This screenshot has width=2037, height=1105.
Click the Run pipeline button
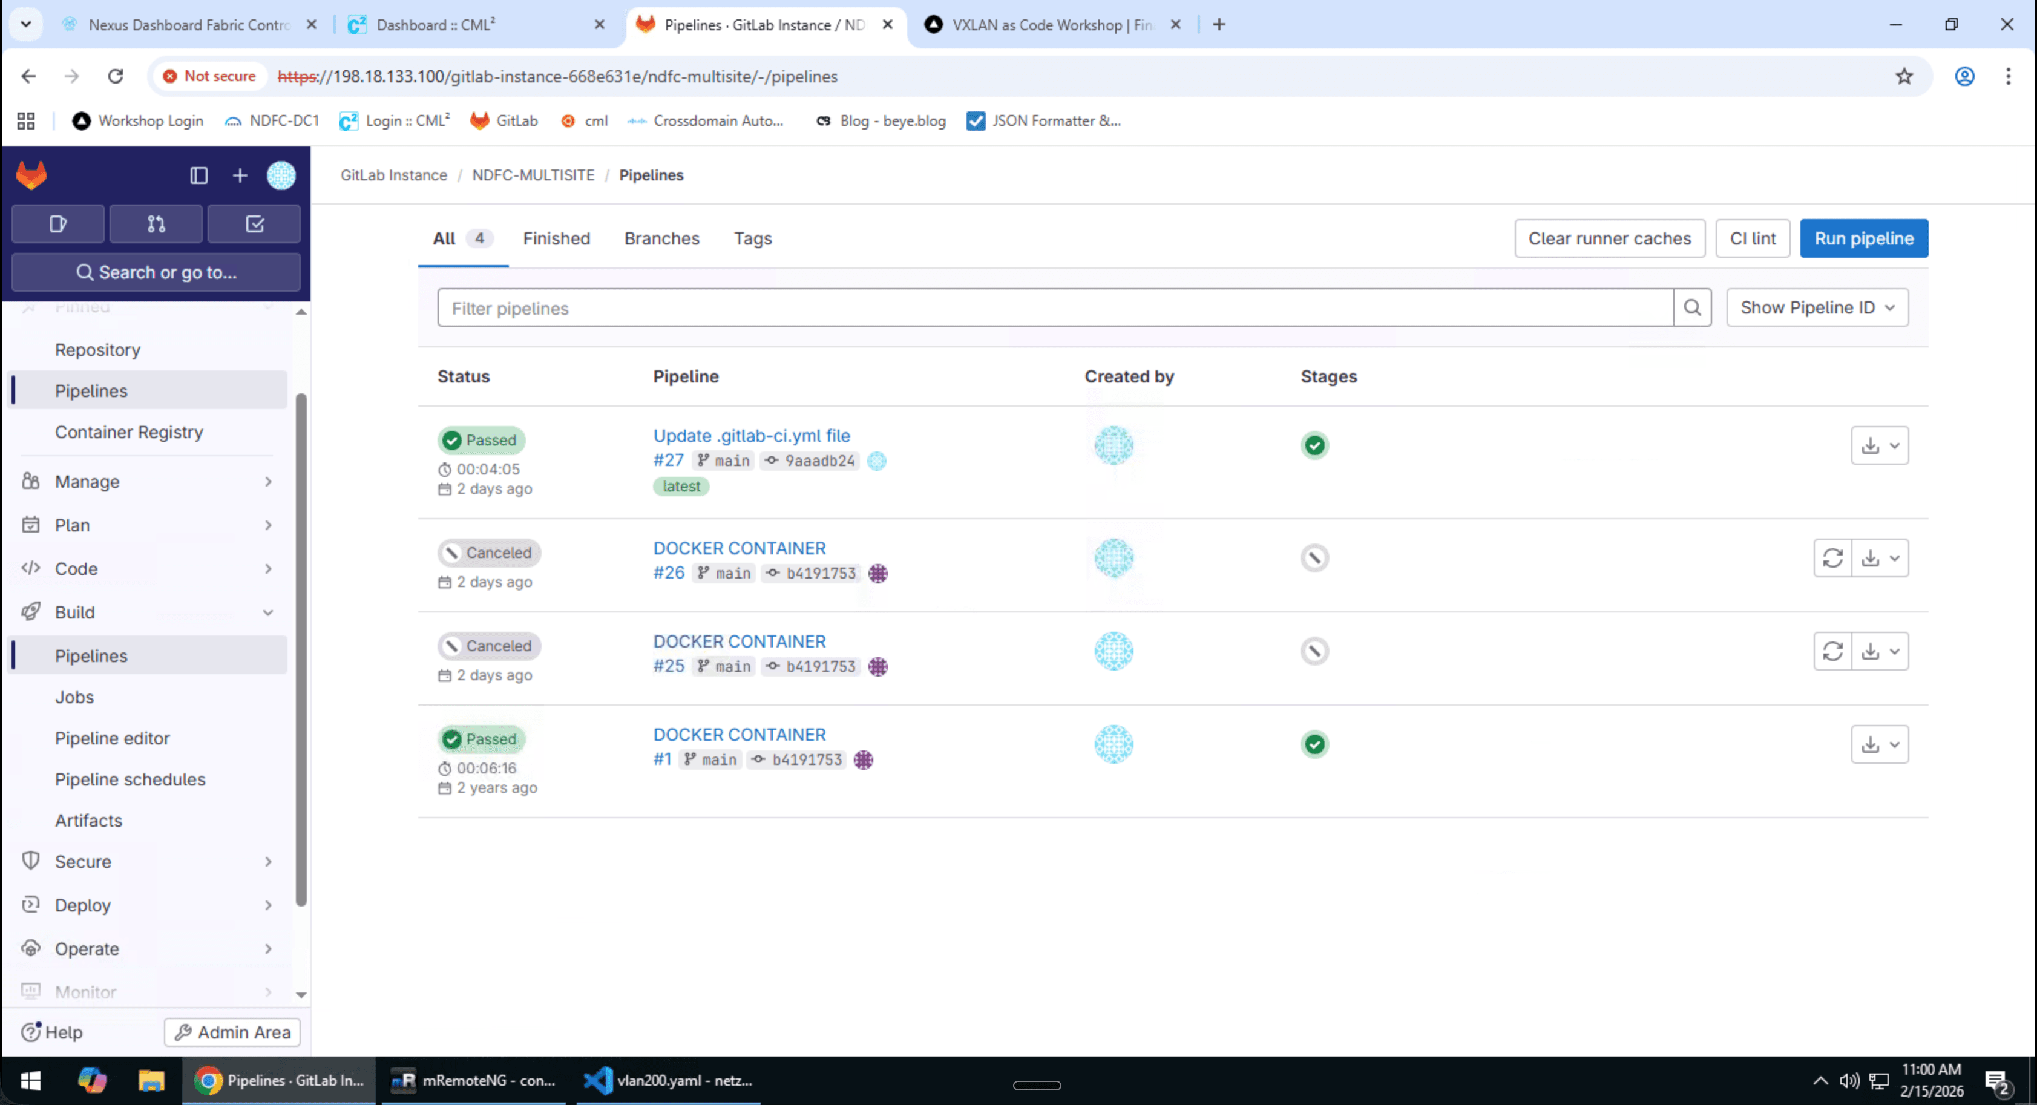click(1864, 238)
